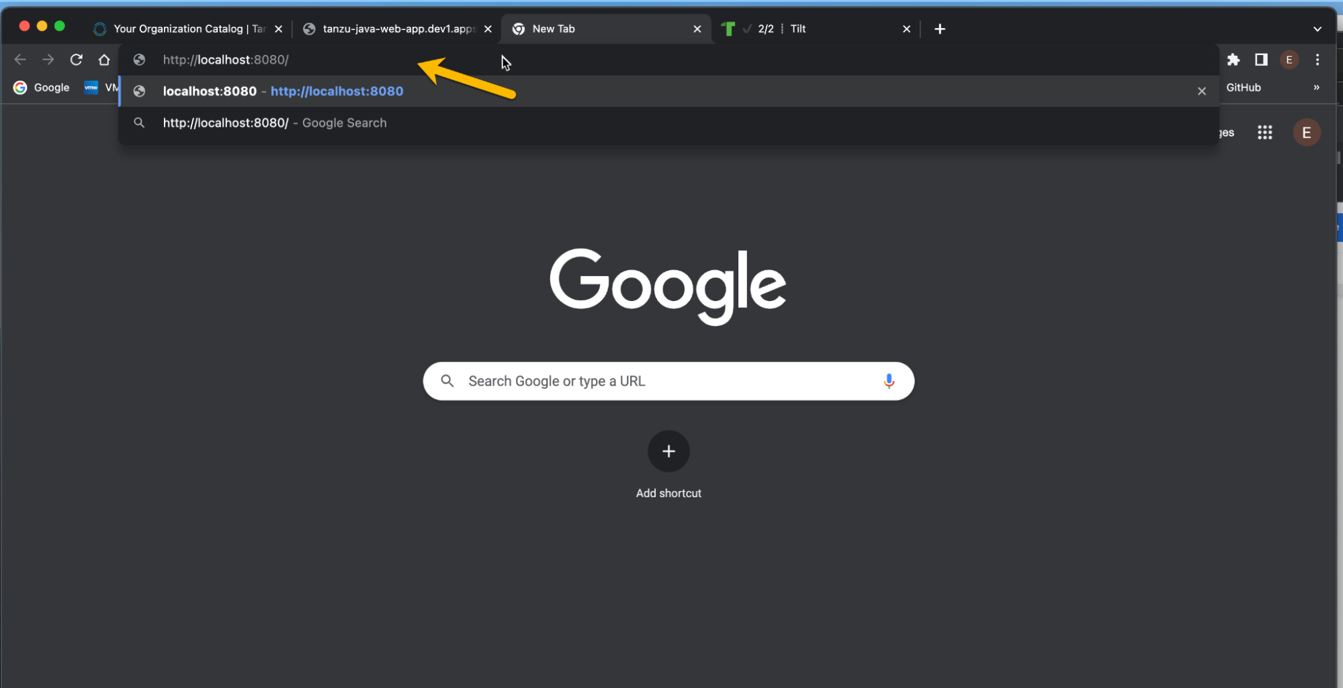Open the GitHub bookmark

click(1243, 87)
